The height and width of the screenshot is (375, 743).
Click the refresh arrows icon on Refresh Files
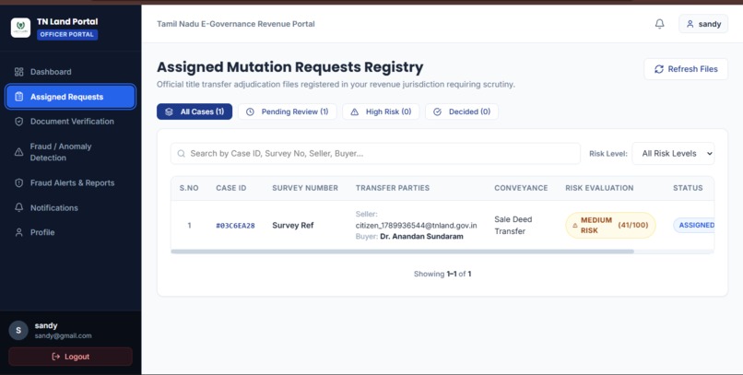[x=659, y=69]
